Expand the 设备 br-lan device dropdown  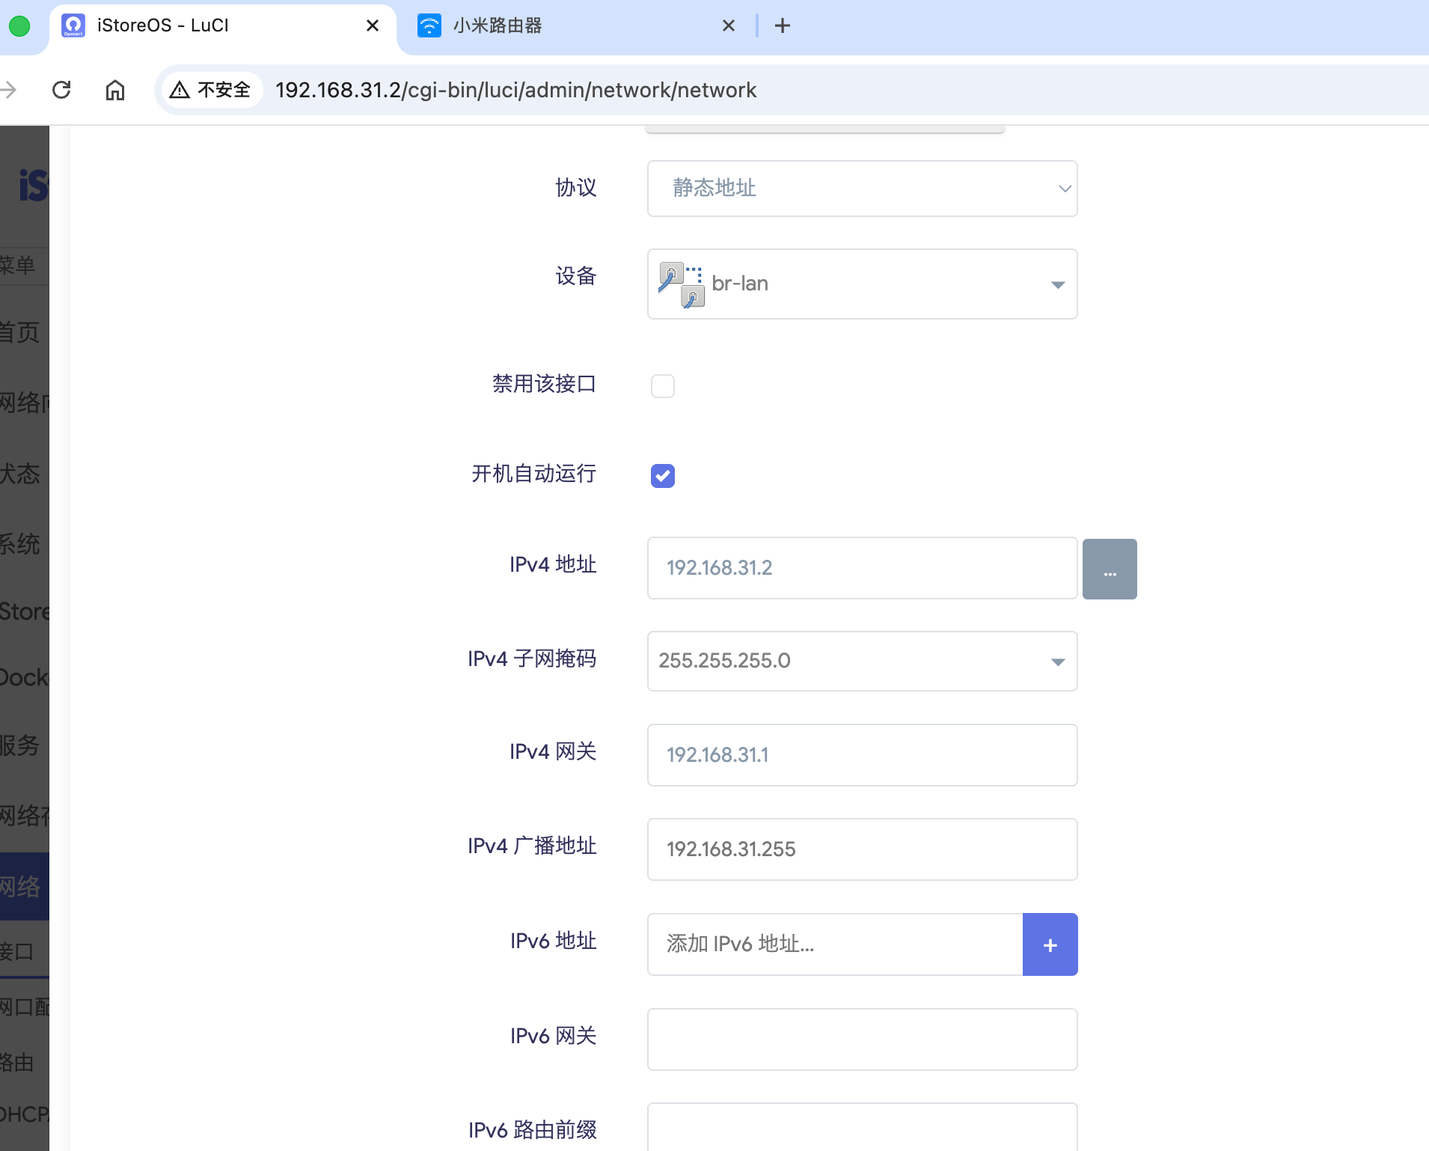1057,284
